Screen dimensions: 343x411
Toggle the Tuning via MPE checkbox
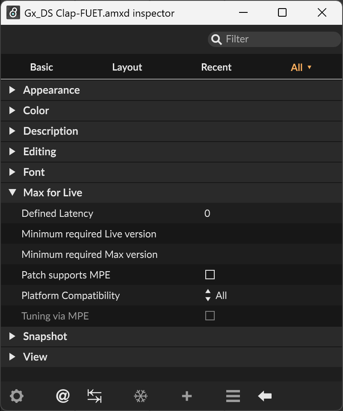(210, 316)
